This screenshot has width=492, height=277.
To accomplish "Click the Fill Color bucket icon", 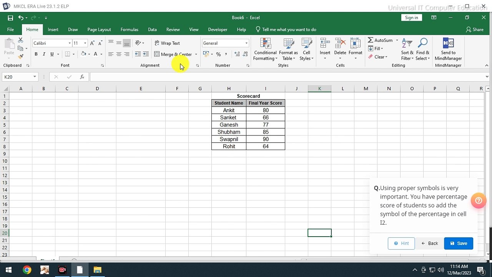I will (x=83, y=54).
